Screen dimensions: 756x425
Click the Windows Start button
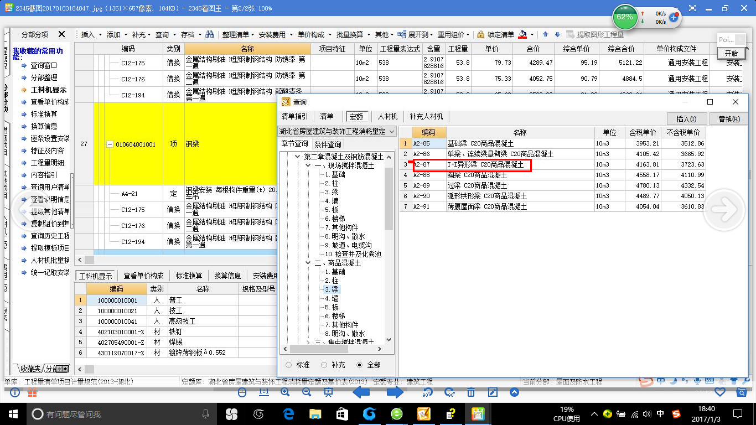pyautogui.click(x=13, y=413)
